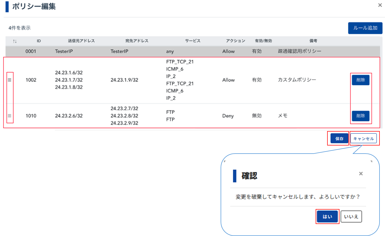Click the アクション column header
This screenshot has width=385, height=236.
coord(236,41)
